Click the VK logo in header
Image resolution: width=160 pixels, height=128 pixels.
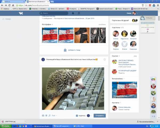(21, 13)
